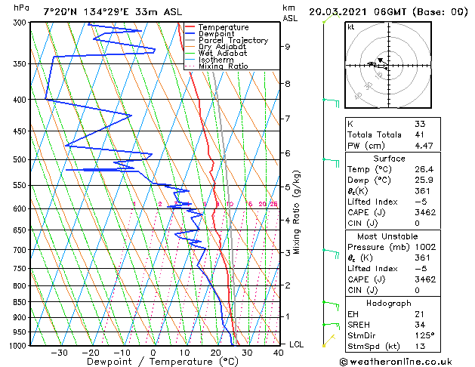Click the 500 hPa pressure axis label
The image size is (475, 367).
[21, 159]
